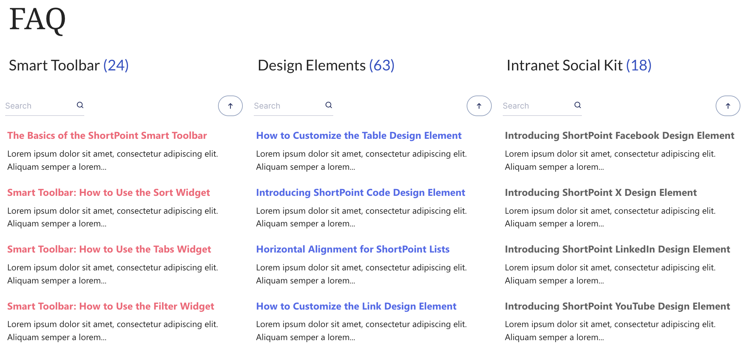Click the description under YouTube Design Element article
749x358 pixels.
point(610,331)
